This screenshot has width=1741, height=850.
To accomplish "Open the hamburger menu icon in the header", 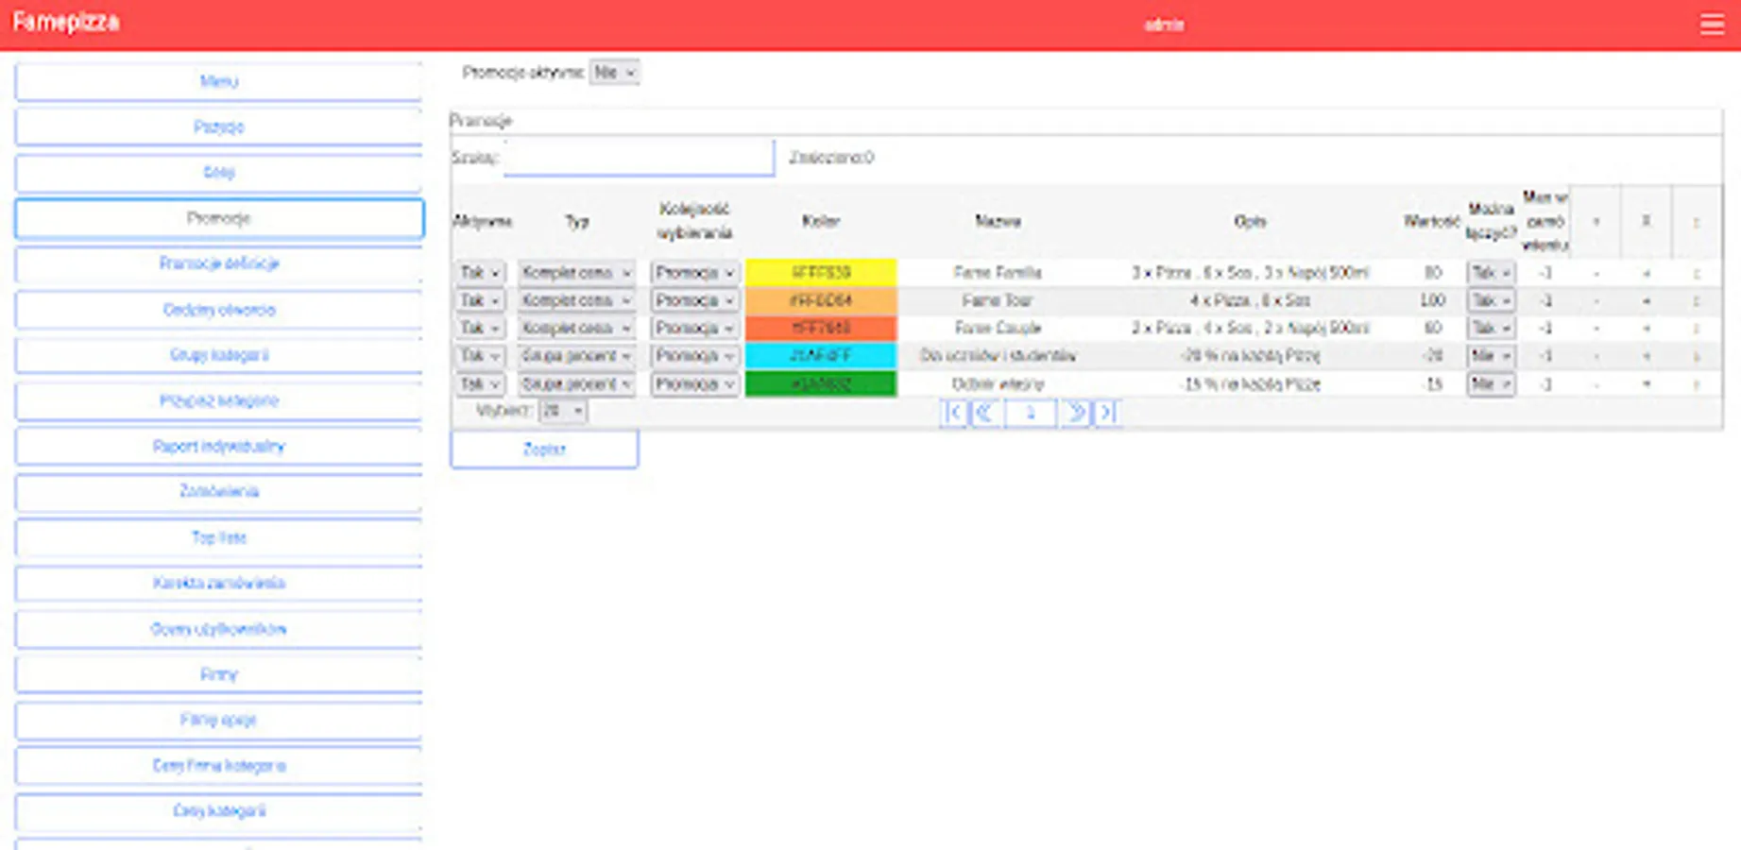I will click(1712, 25).
